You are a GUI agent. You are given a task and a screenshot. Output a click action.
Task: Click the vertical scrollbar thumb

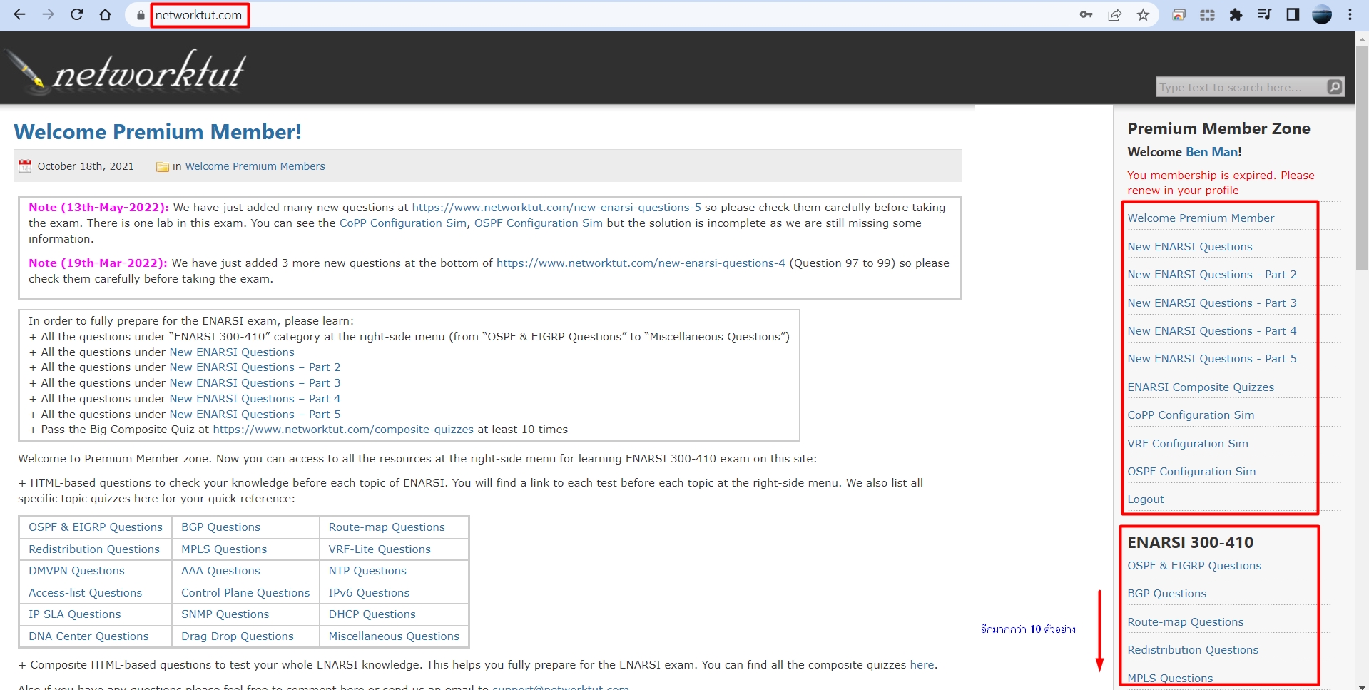(1362, 158)
